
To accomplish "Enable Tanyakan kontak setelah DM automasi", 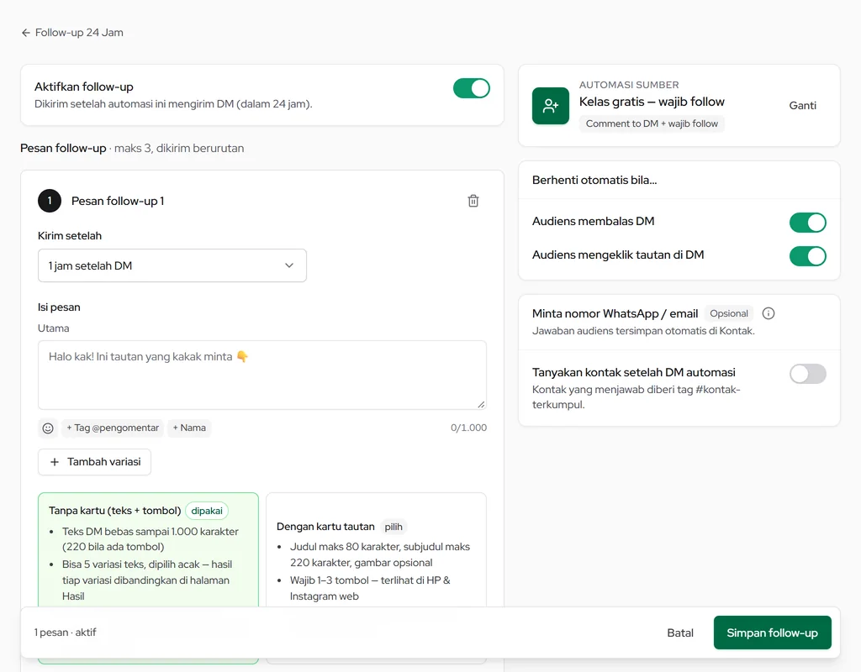I will point(808,374).
